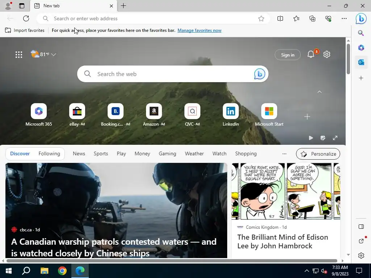Image resolution: width=371 pixels, height=278 pixels.
Task: Open the Watch feed tab
Action: pos(219,153)
